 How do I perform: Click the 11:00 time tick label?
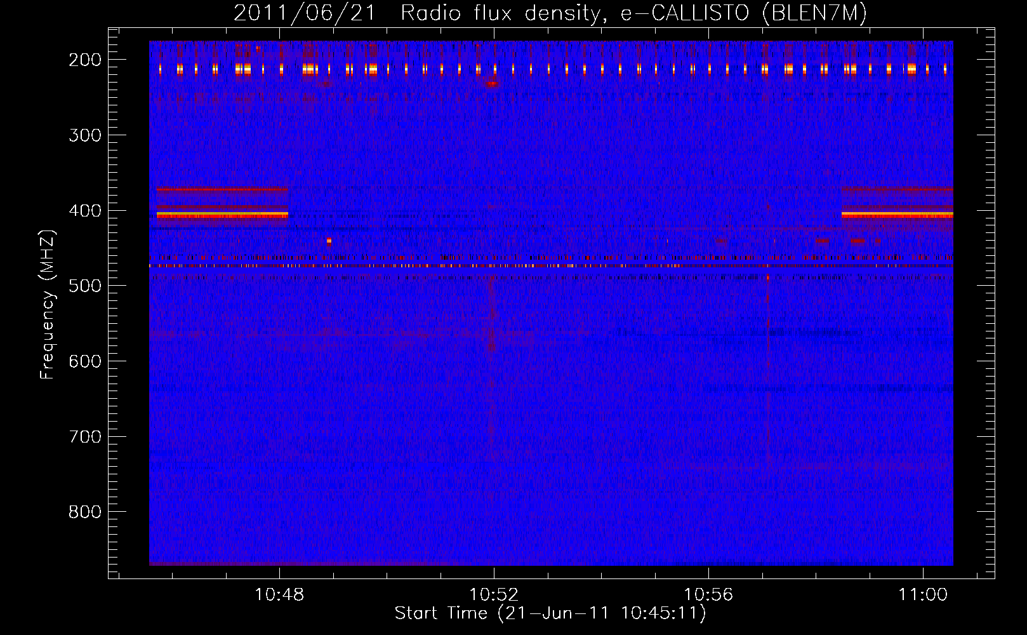point(923,595)
